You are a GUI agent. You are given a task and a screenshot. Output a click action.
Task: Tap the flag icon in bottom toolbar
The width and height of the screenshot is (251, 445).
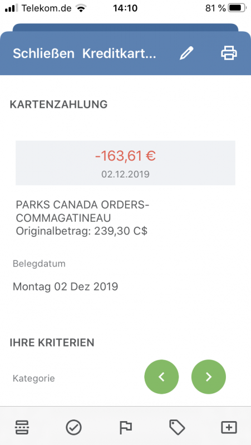(126, 427)
